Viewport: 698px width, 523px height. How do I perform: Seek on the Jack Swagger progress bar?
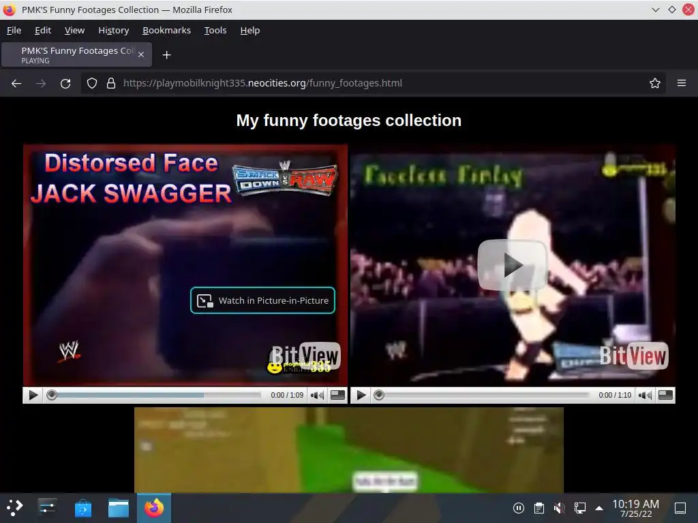point(153,395)
